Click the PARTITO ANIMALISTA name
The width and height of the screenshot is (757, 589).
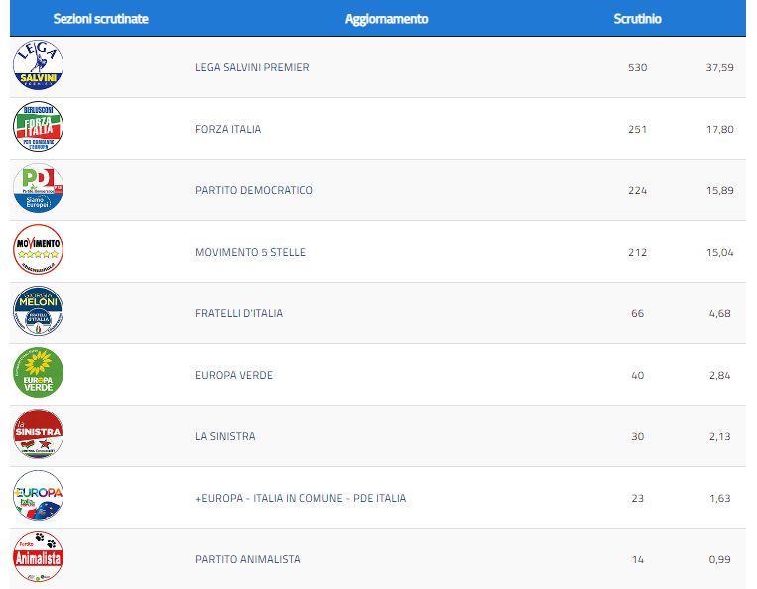point(247,560)
